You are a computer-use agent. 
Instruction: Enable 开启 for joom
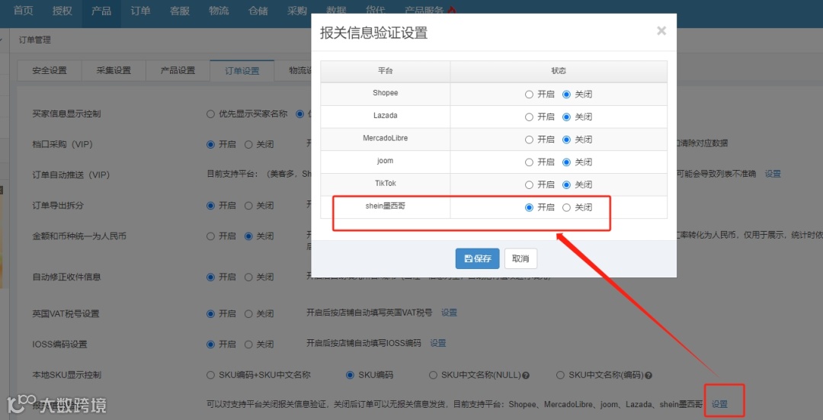[x=529, y=162]
